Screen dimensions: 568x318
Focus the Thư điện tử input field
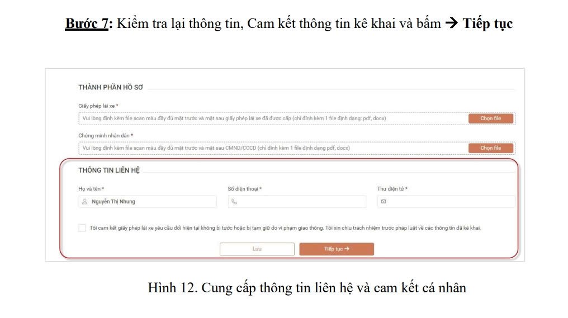click(446, 201)
